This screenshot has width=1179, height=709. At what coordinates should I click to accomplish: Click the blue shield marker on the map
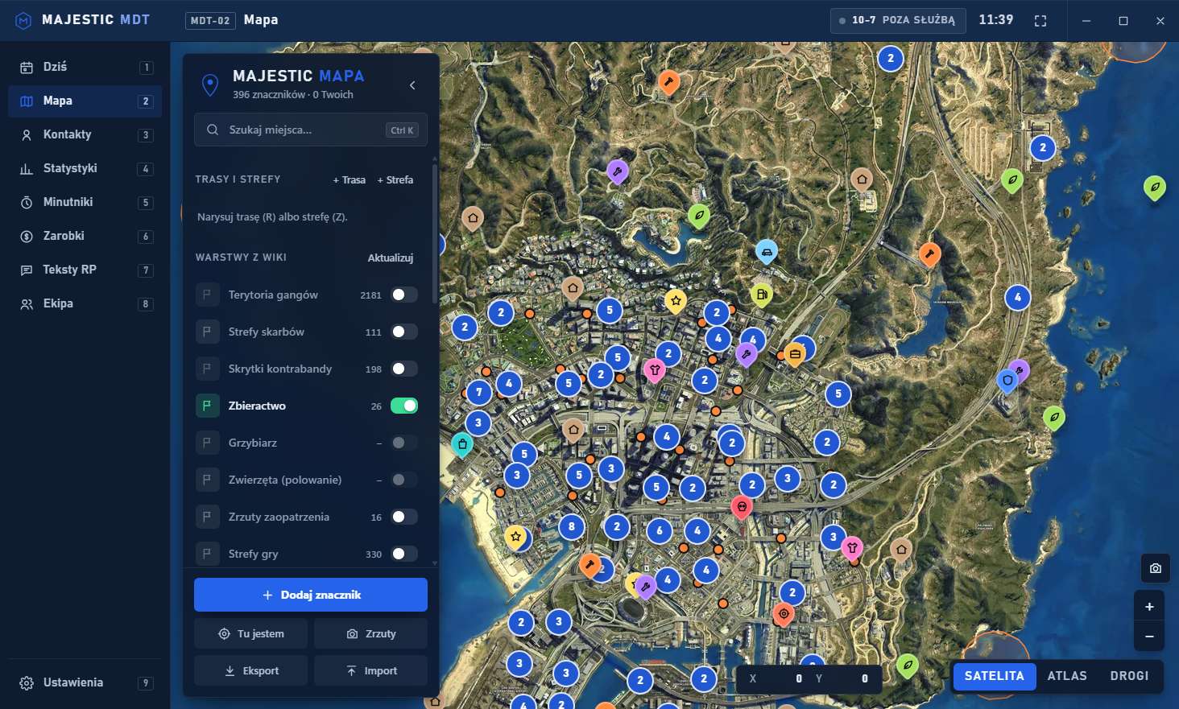tap(1007, 381)
